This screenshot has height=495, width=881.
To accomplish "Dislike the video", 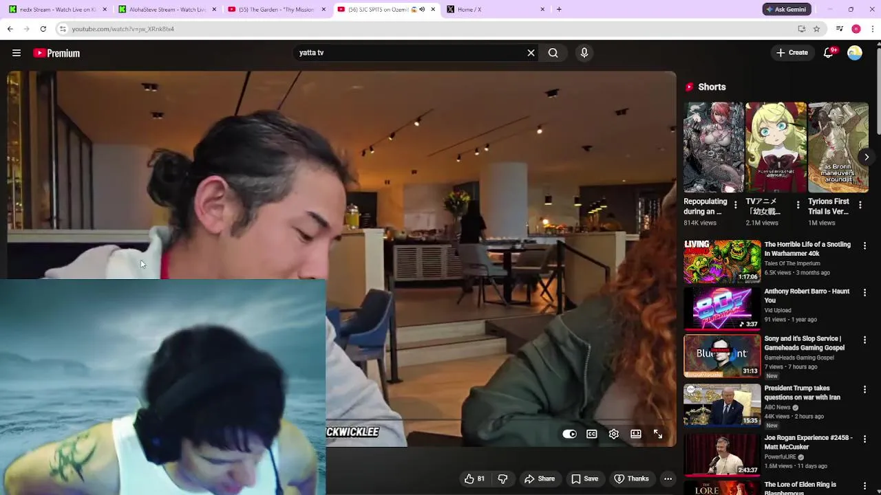I will pyautogui.click(x=503, y=478).
